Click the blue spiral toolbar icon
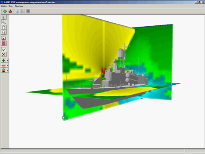The height and width of the screenshot is (154, 205). 17,11
